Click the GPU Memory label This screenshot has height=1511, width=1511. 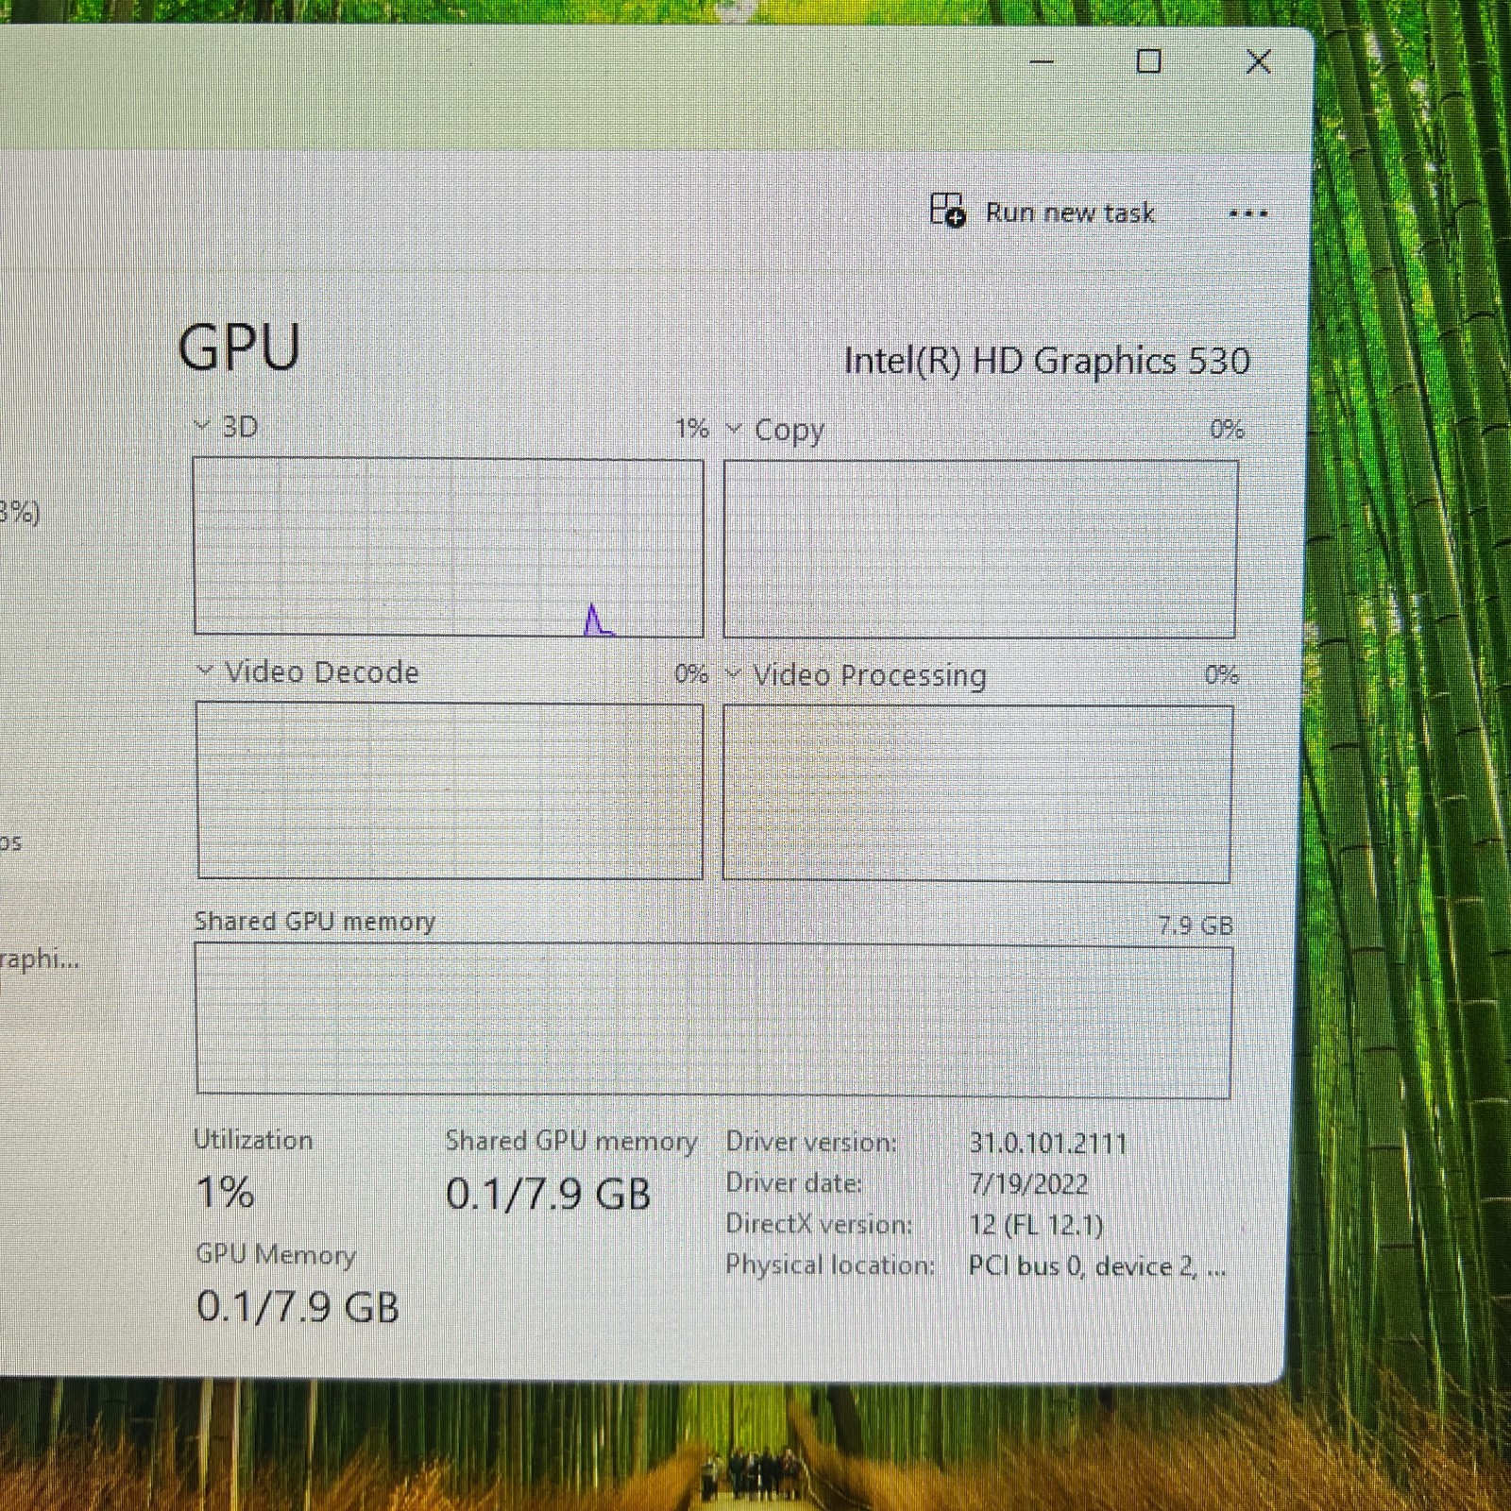tap(276, 1254)
